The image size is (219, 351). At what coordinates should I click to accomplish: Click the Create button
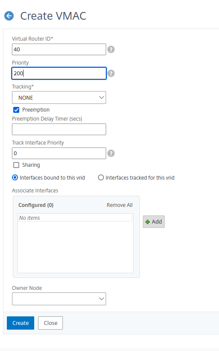click(21, 323)
